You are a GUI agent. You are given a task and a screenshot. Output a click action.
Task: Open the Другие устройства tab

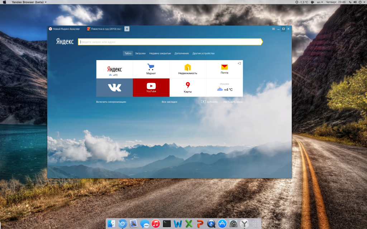coord(204,53)
